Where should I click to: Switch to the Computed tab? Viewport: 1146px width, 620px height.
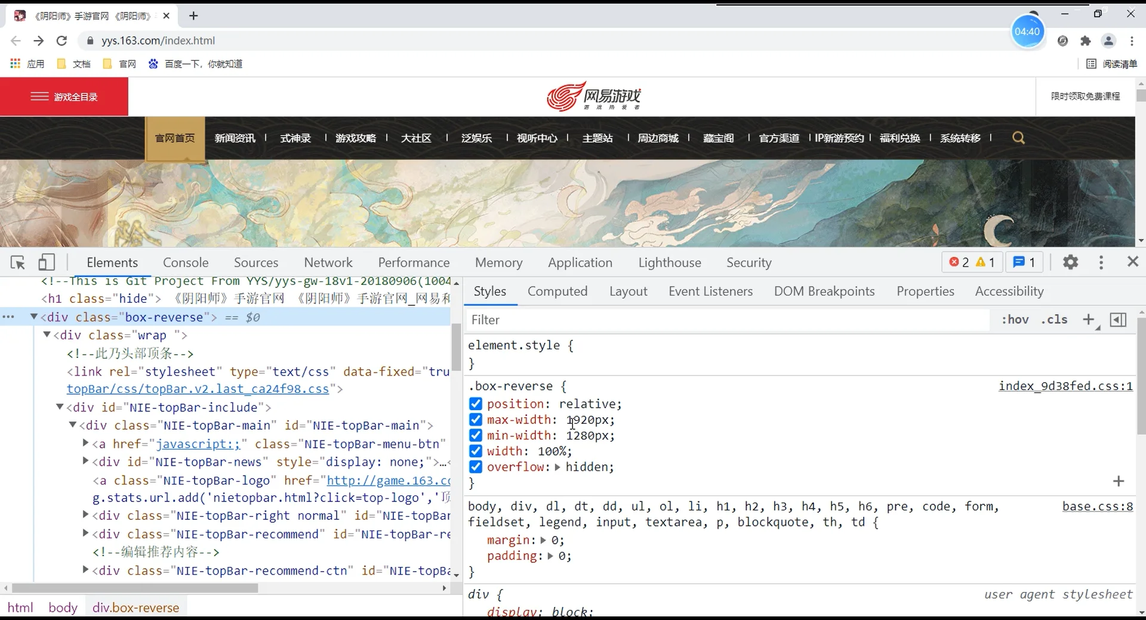557,292
